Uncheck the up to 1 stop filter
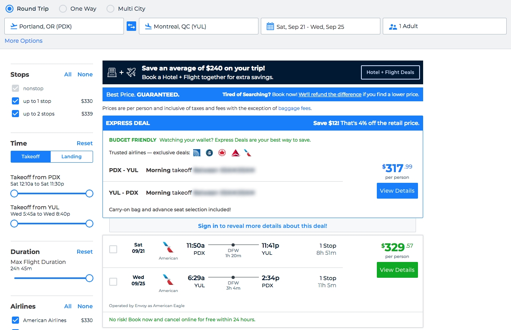Image resolution: width=511 pixels, height=330 pixels. (x=15, y=101)
